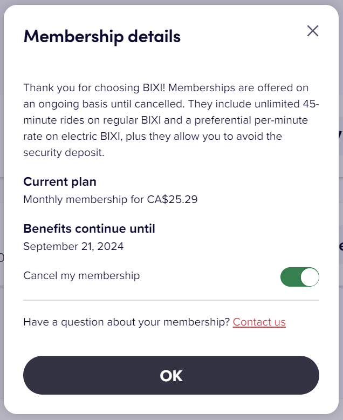Click the green track of the cancel switch
The image size is (343, 420).
click(x=290, y=277)
